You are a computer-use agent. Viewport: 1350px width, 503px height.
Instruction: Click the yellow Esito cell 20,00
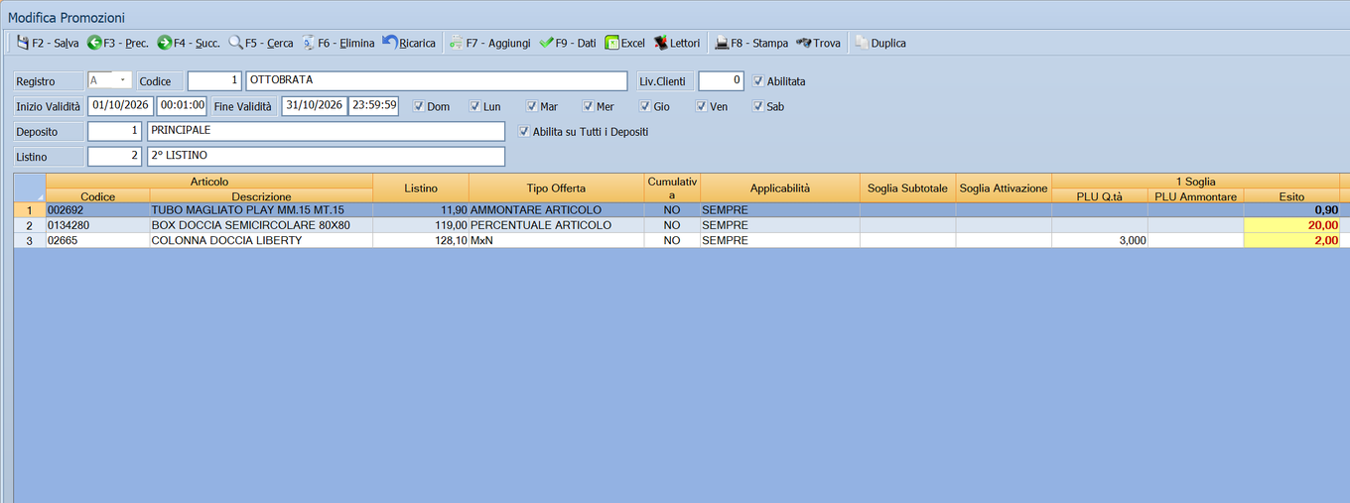click(x=1291, y=225)
